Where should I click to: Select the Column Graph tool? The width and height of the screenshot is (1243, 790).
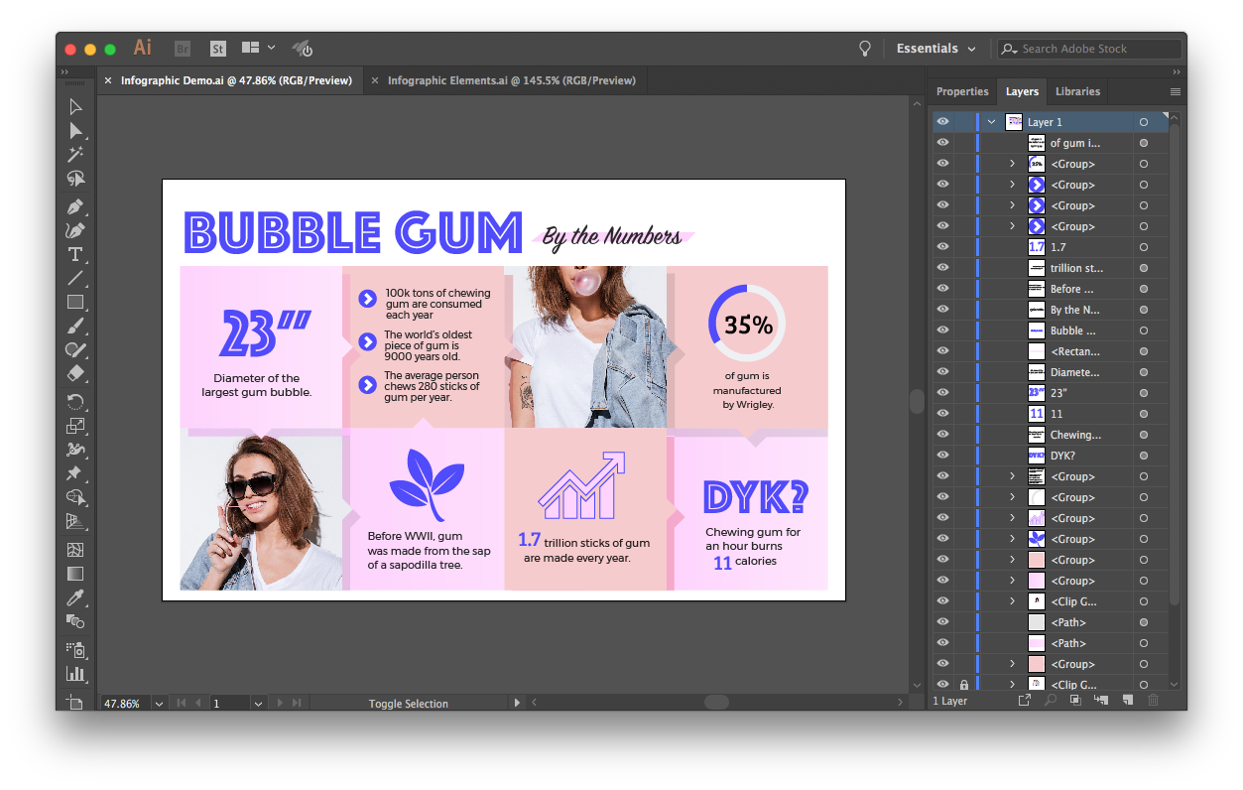click(75, 674)
